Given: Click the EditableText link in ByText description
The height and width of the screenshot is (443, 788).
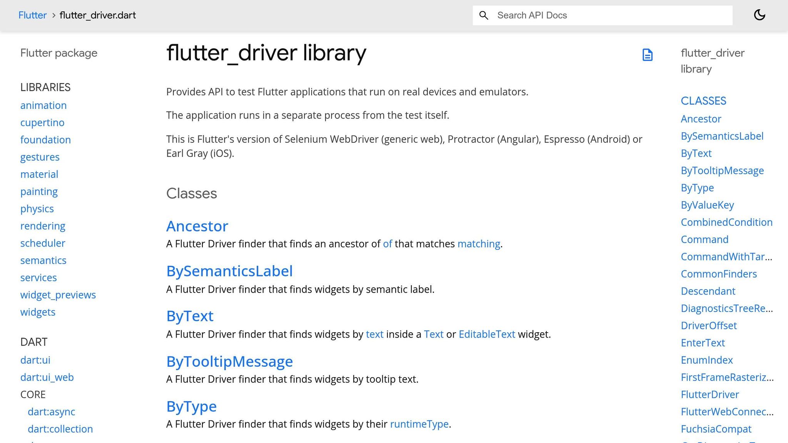Looking at the screenshot, I should (x=486, y=334).
